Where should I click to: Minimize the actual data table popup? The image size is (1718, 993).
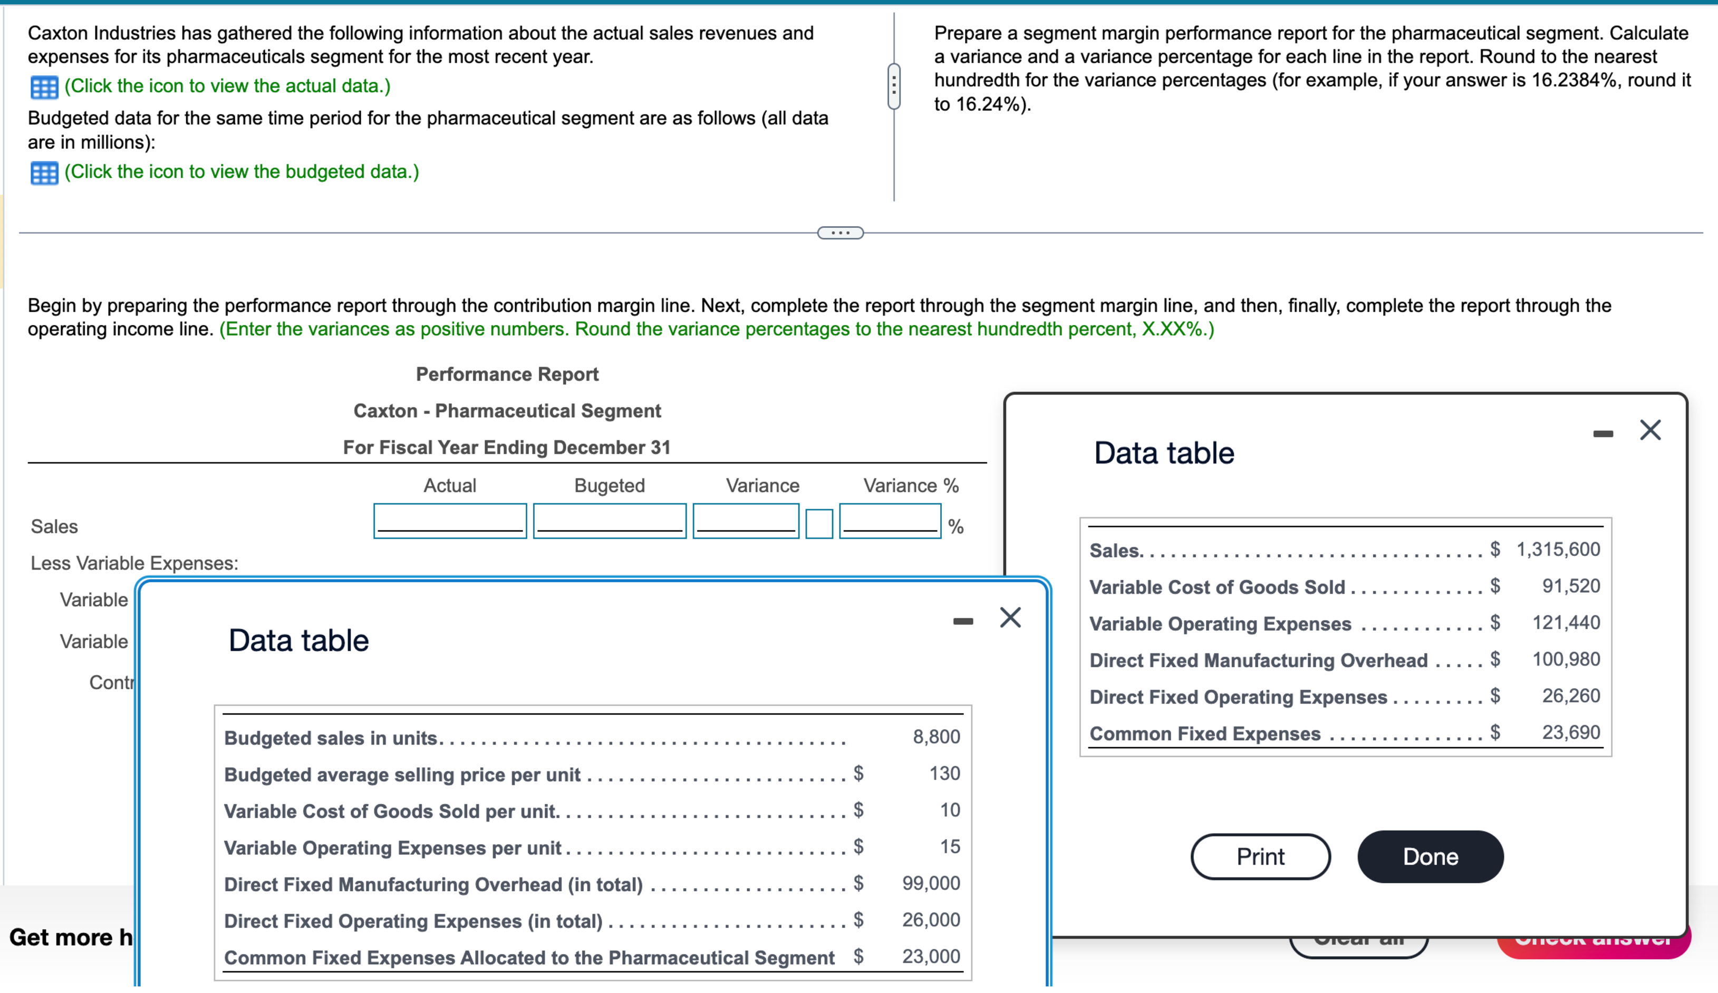tap(1603, 434)
